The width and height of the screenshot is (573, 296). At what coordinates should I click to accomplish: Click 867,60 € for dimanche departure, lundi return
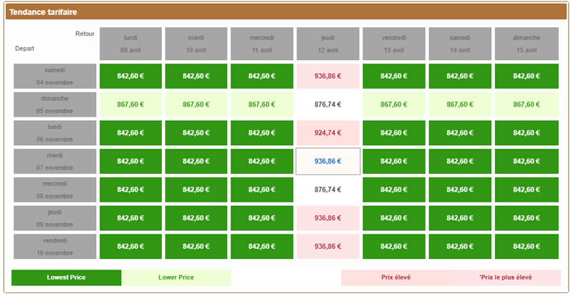[130, 104]
